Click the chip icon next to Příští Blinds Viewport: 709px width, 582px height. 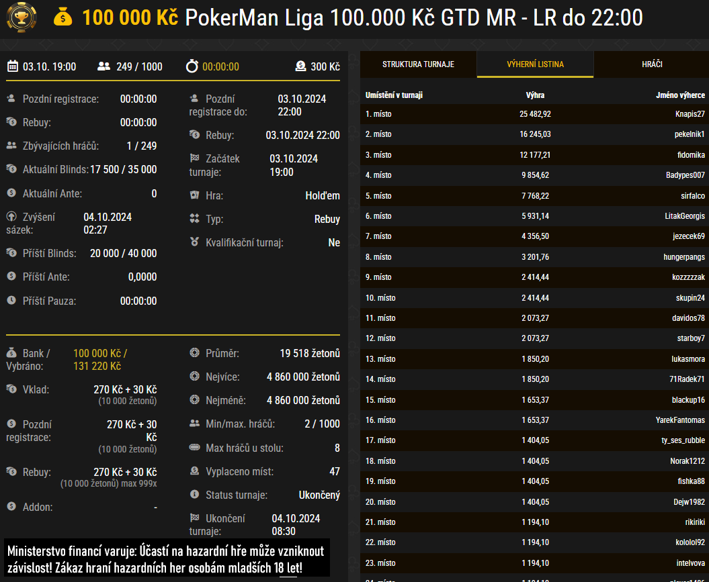tap(11, 252)
